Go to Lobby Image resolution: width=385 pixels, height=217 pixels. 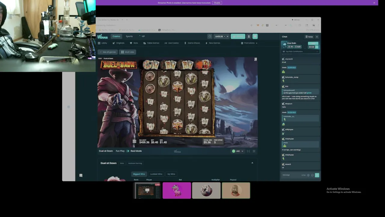pyautogui.click(x=103, y=43)
